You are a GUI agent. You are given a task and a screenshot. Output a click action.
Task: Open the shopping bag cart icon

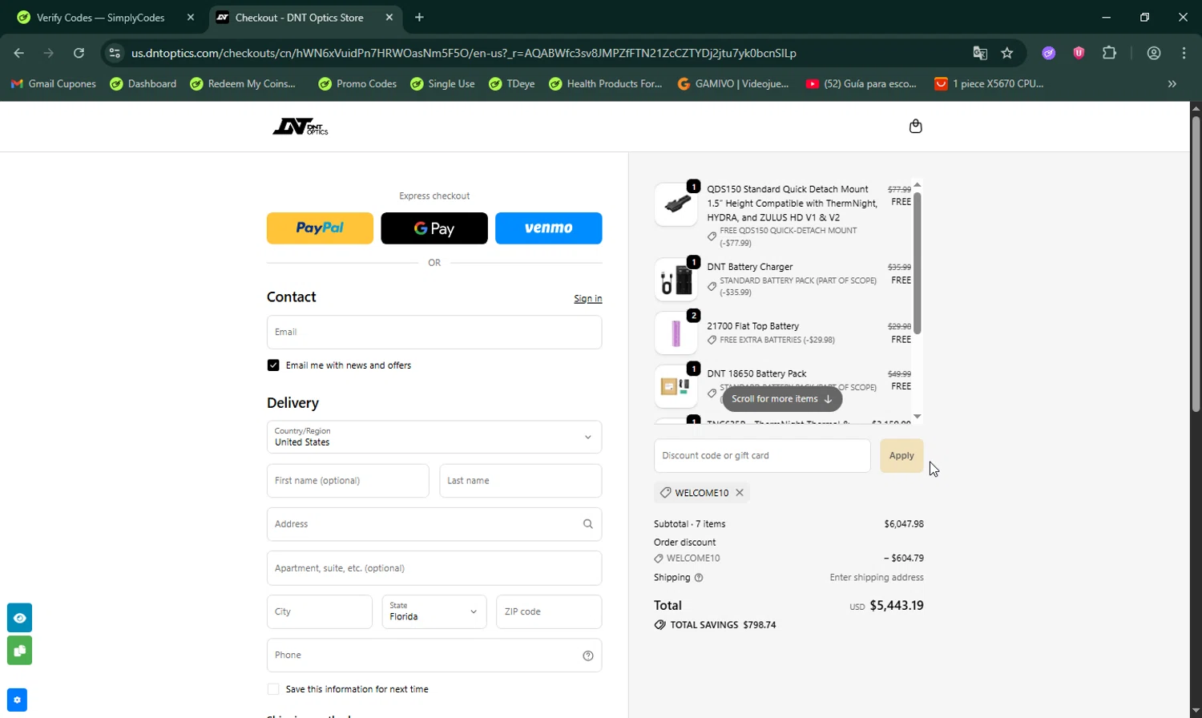click(915, 126)
